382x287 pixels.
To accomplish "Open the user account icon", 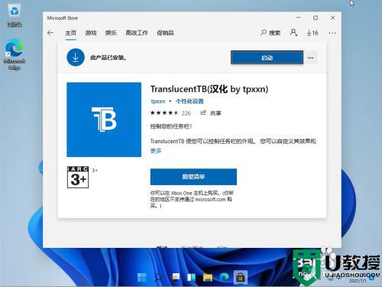I will (293, 33).
